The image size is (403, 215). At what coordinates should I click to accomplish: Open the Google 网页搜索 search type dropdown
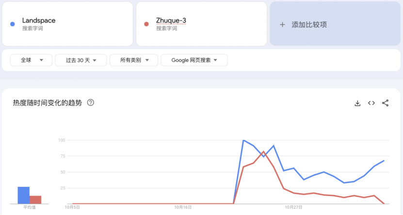coord(194,60)
